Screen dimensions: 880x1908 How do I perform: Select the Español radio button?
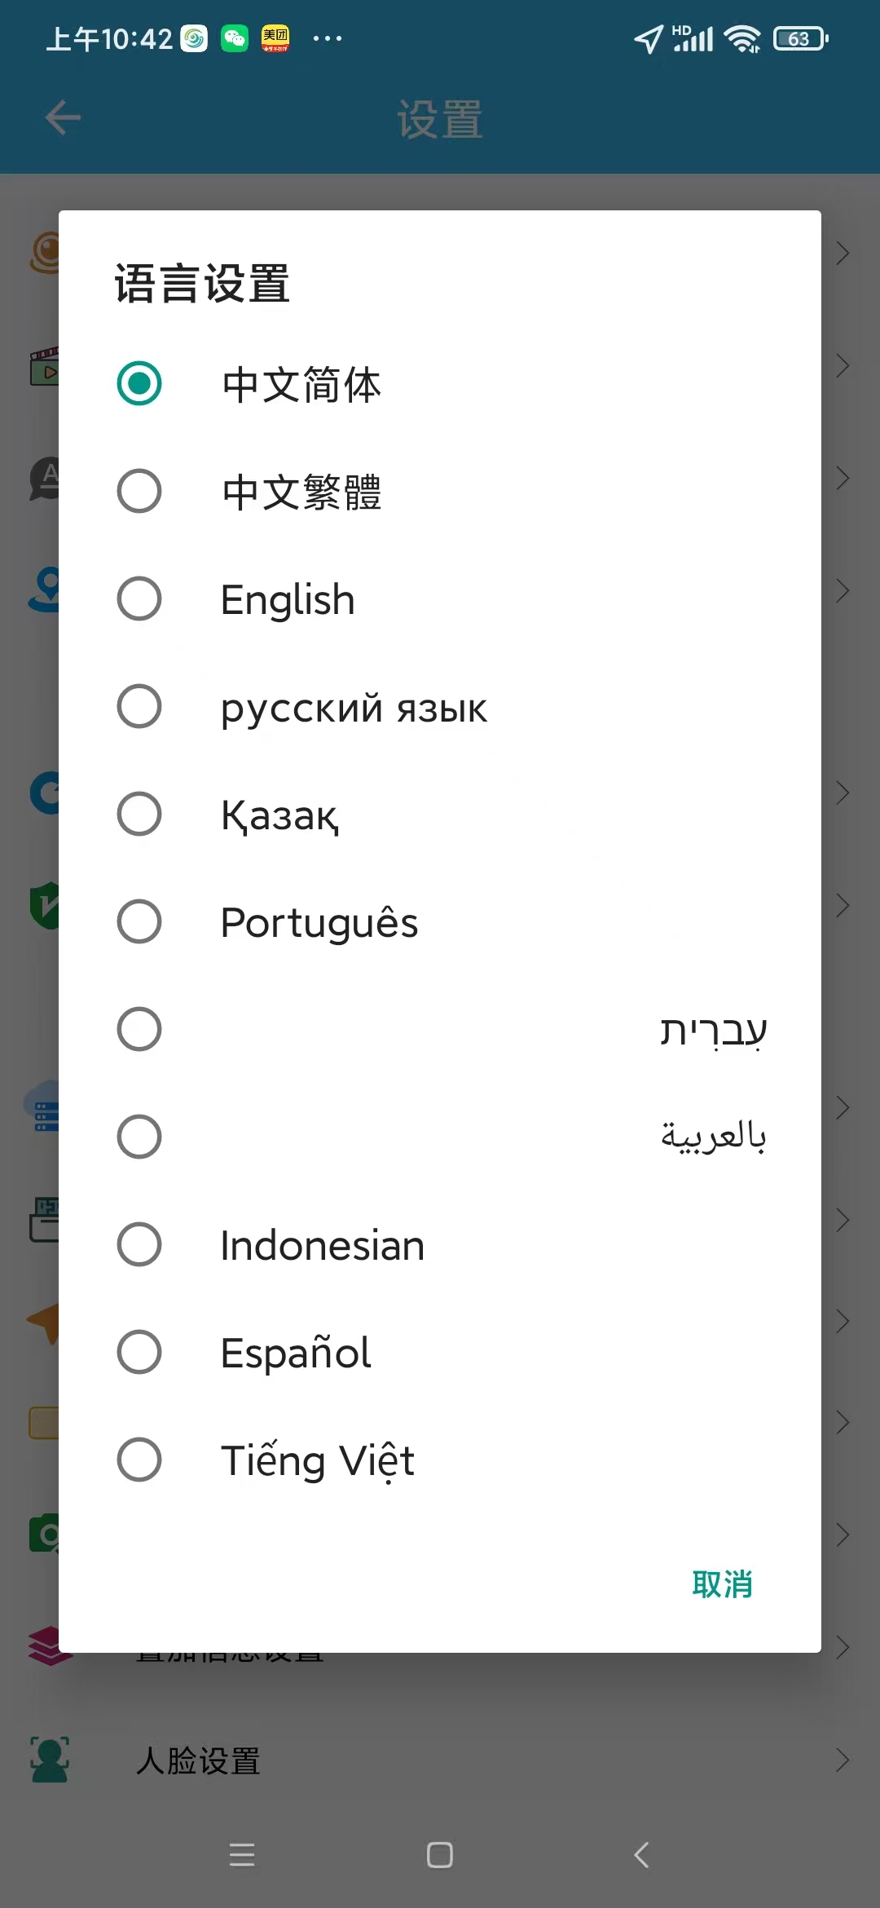click(139, 1352)
